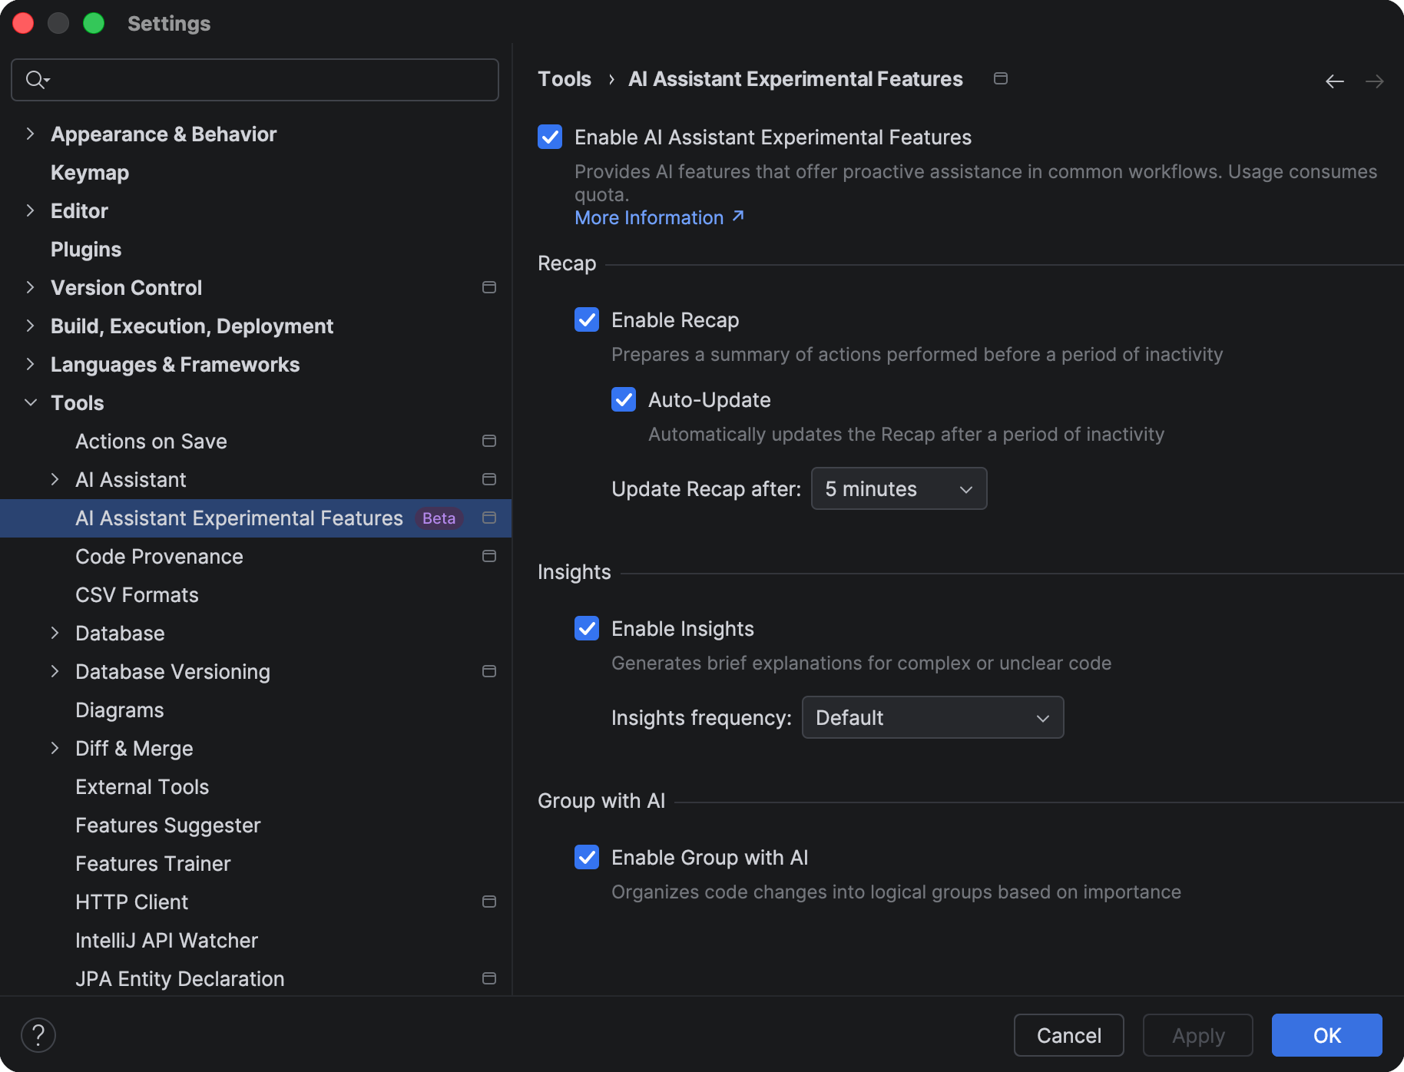The image size is (1404, 1072).
Task: Toggle Enable Group with AI checkbox
Action: 587,858
